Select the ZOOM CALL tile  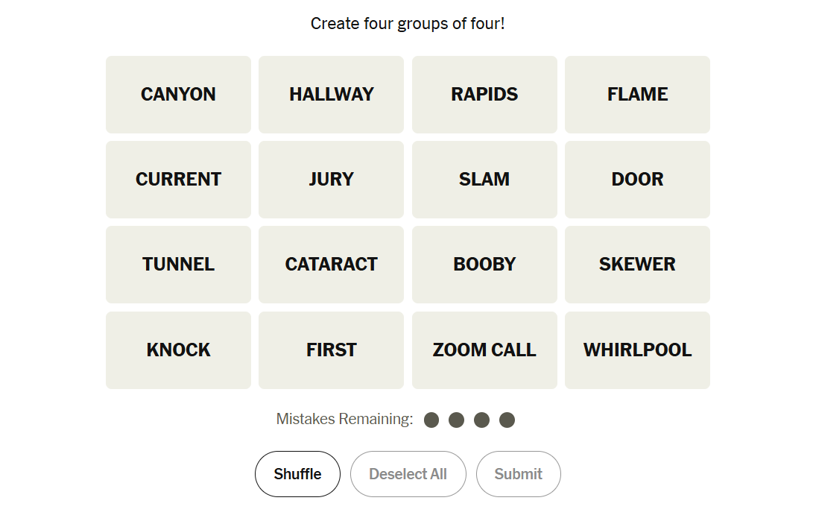click(x=484, y=350)
